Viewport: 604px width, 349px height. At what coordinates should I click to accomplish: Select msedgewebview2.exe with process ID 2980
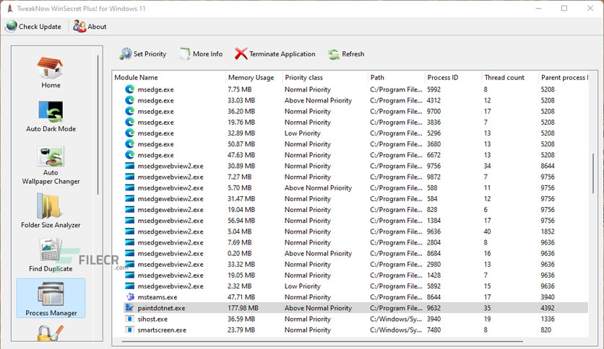pyautogui.click(x=355, y=264)
